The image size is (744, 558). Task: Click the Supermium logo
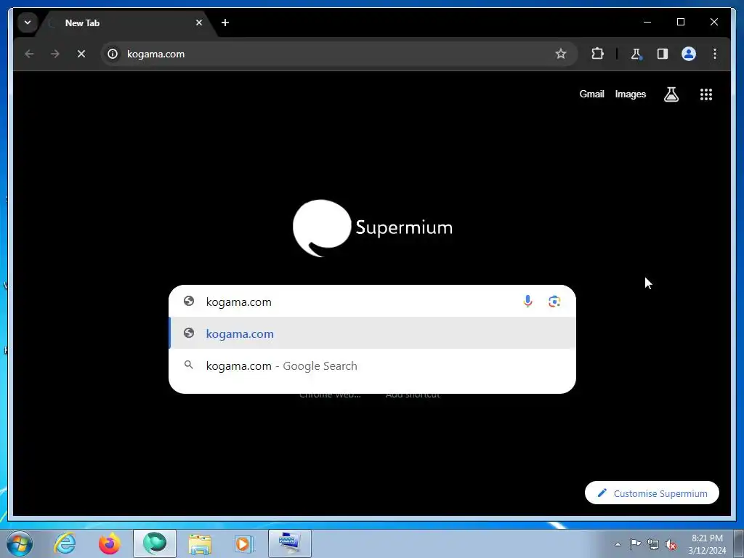click(373, 228)
